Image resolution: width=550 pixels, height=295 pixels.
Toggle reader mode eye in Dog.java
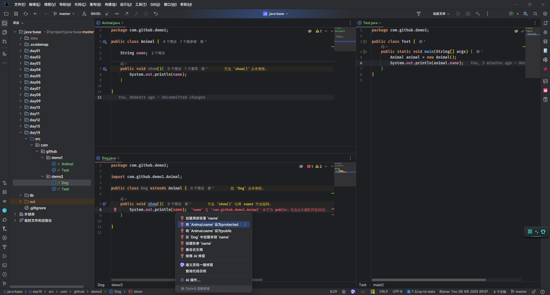click(301, 166)
